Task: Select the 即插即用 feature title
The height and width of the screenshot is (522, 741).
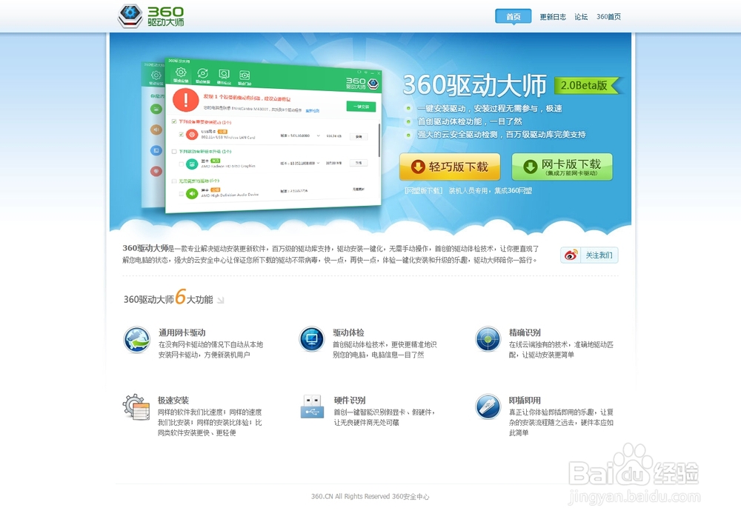Action: tap(525, 400)
